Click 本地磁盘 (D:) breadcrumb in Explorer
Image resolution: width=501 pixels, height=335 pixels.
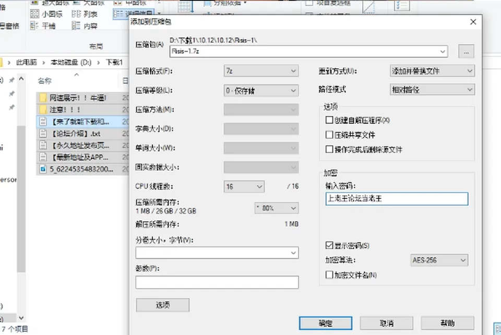coord(71,62)
